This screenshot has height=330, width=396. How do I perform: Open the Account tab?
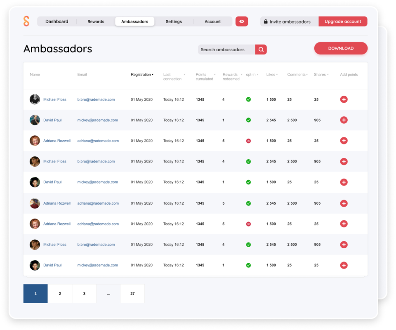tap(213, 21)
